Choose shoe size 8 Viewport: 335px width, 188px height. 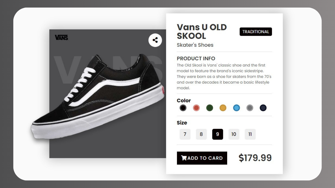tap(201, 134)
